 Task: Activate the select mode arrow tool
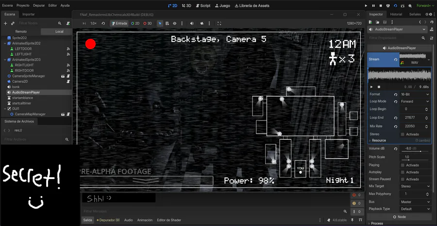point(160,24)
